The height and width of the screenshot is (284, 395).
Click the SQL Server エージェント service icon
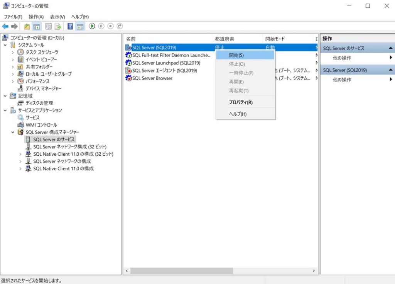[128, 70]
